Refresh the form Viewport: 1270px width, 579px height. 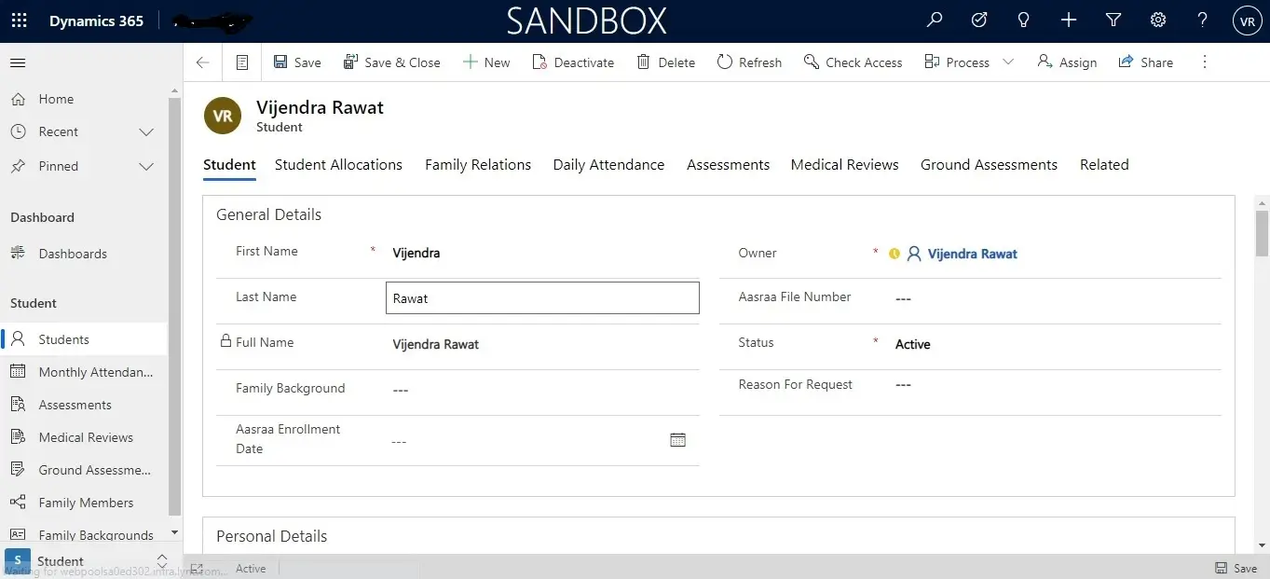(749, 62)
